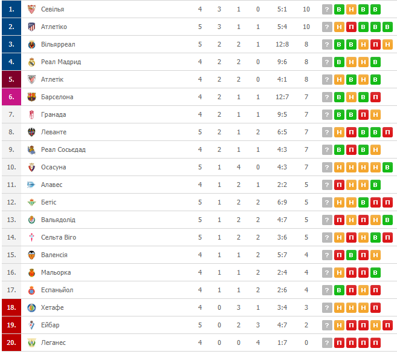Viewport: 397px width, 354px height.
Task: Click the gray question mark badge for Севілья
Action: [327, 10]
